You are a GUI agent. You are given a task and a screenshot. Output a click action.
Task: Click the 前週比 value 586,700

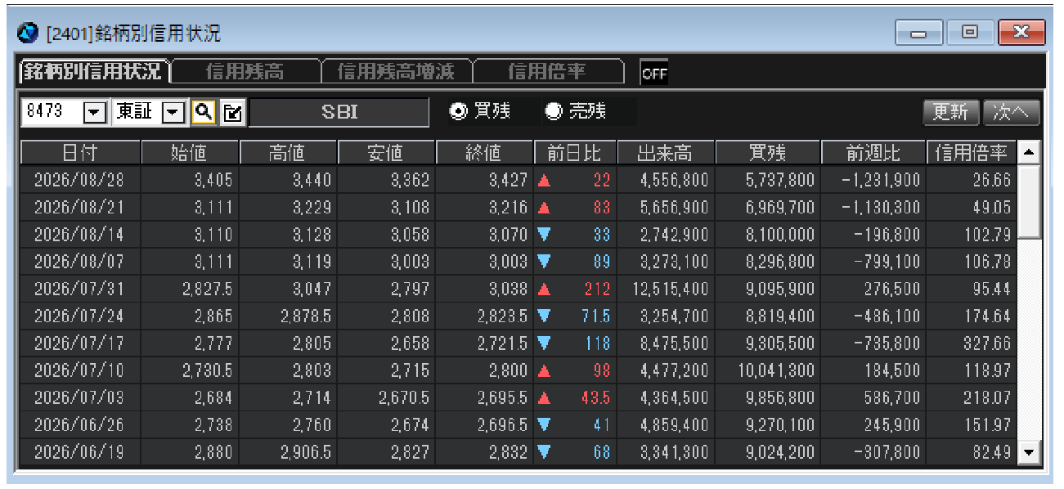point(893,397)
